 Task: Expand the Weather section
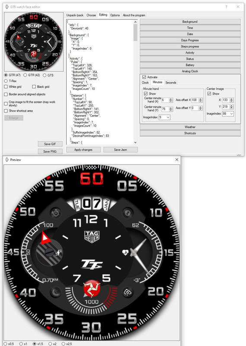[190, 127]
